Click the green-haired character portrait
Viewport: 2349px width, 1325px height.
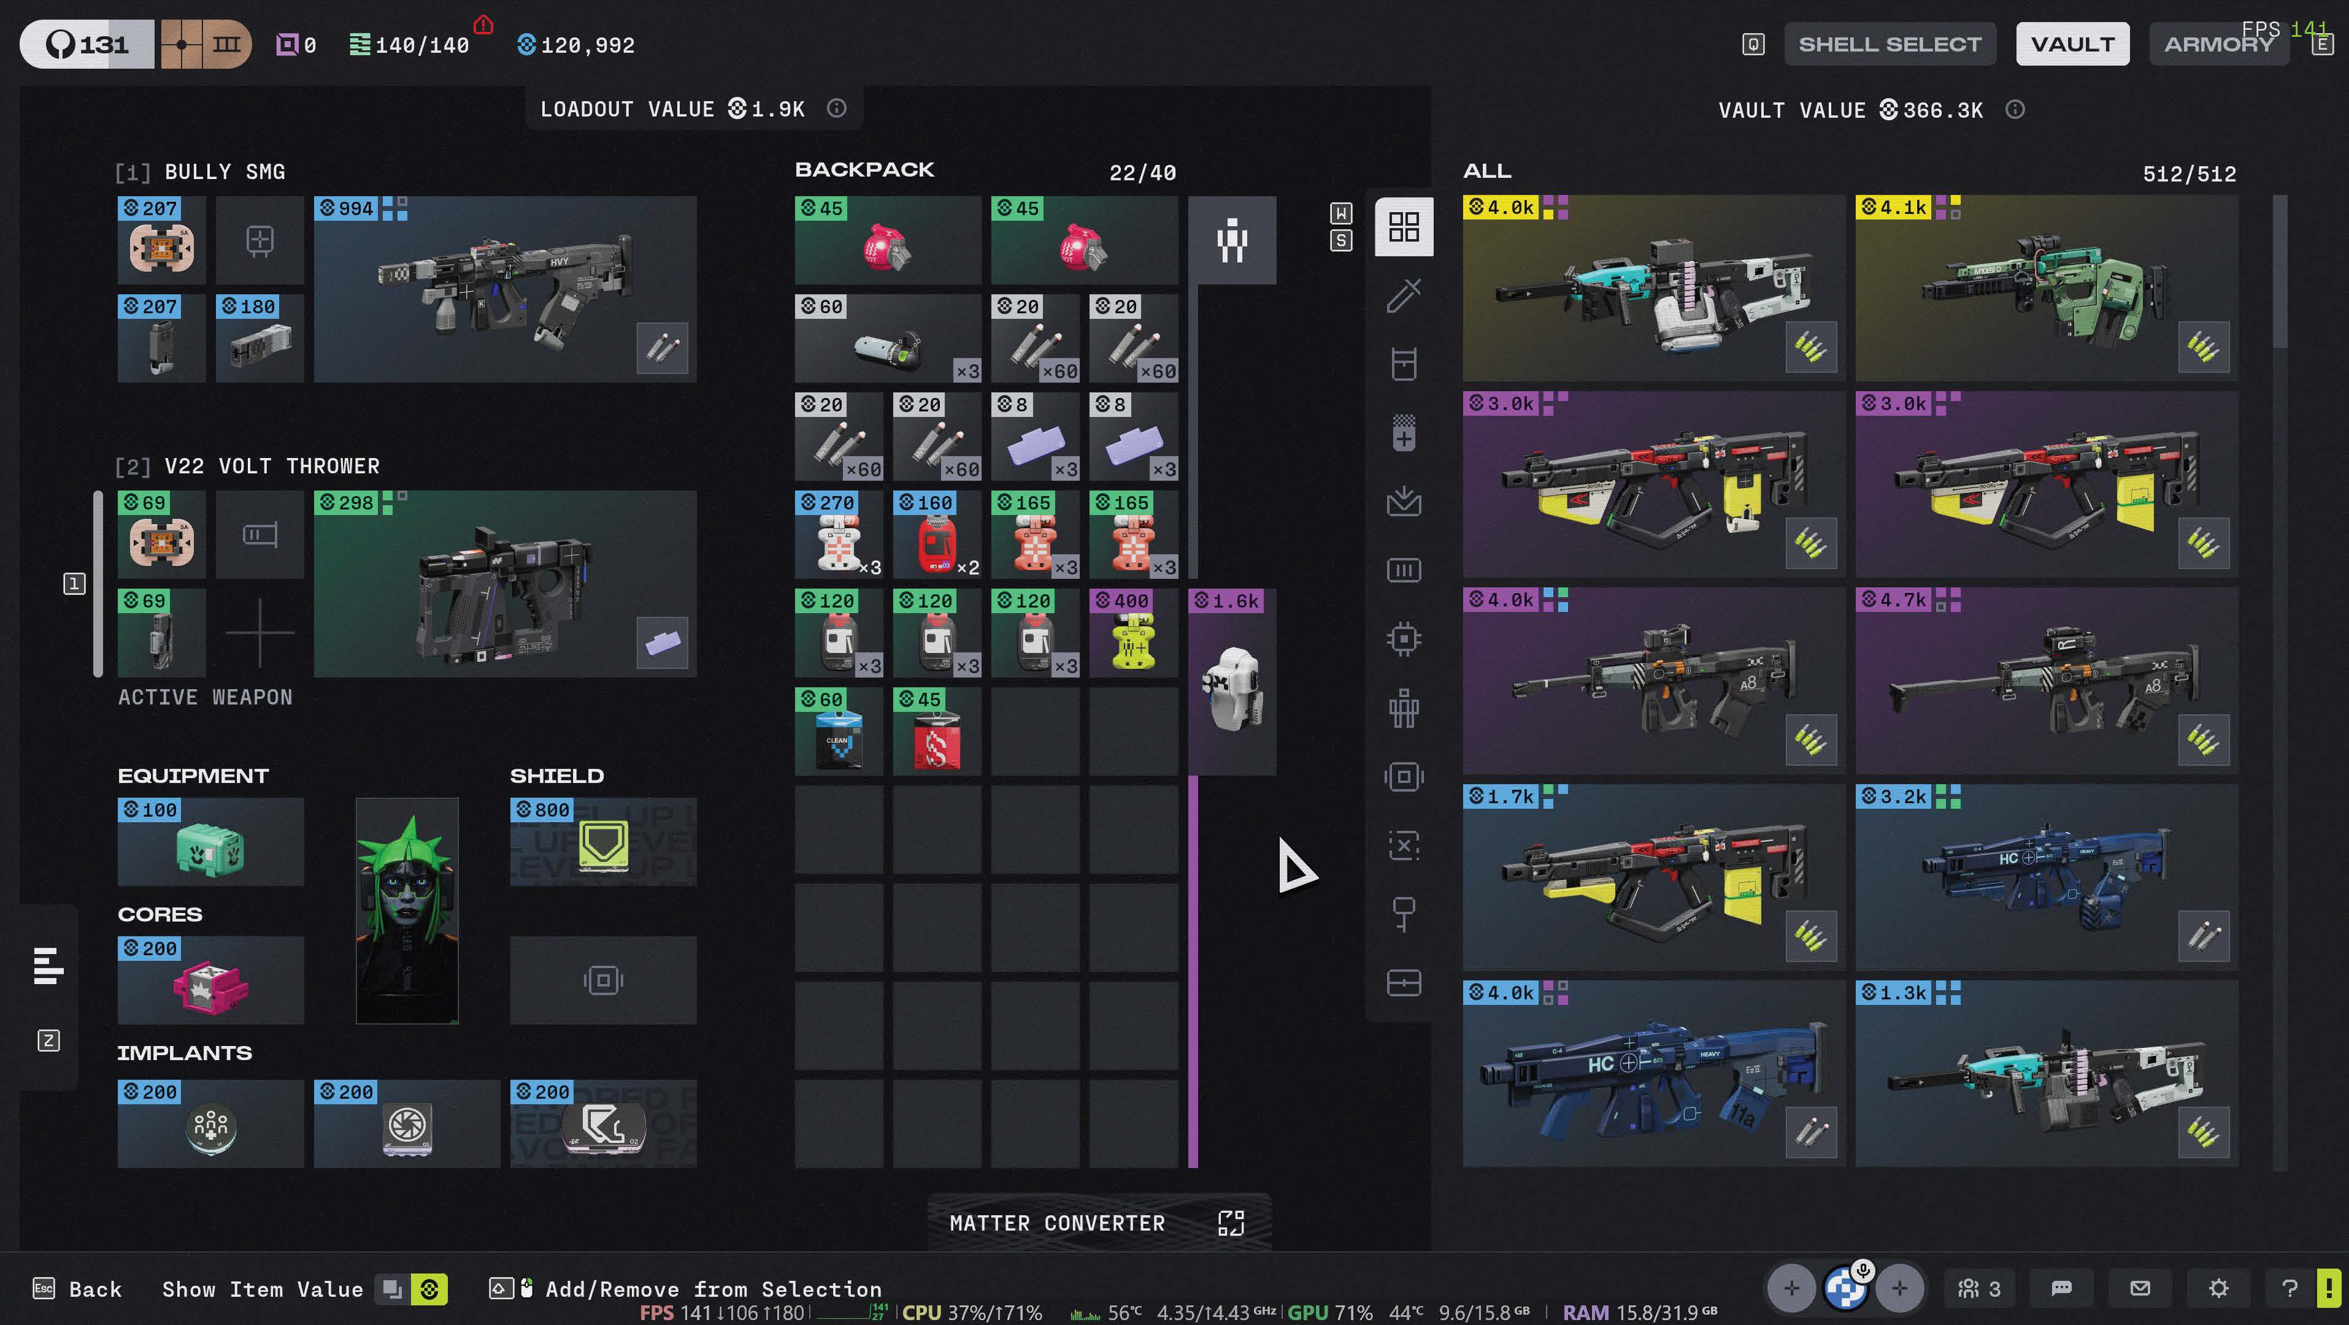click(x=407, y=911)
